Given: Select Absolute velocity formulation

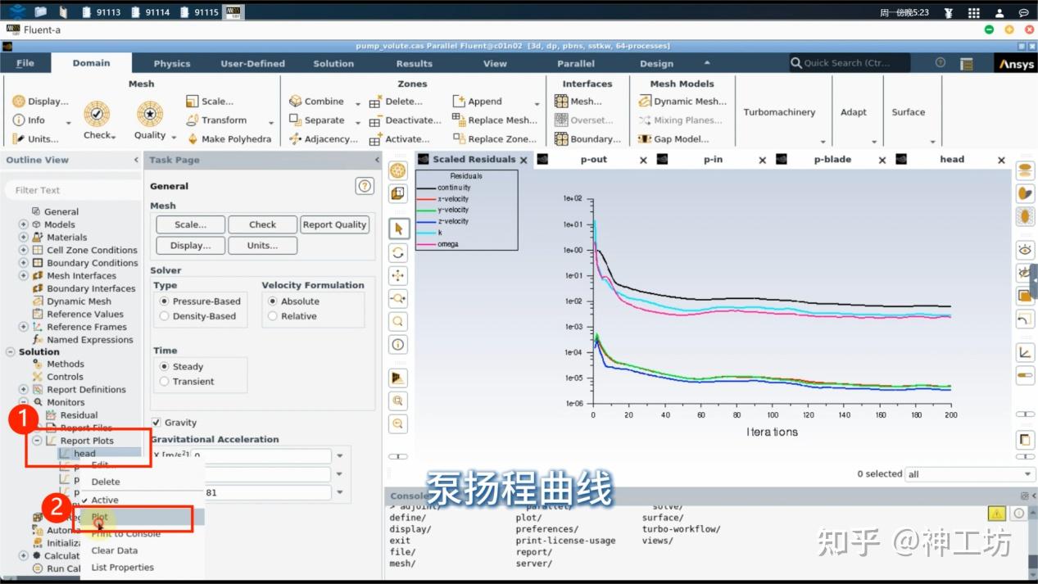Looking at the screenshot, I should 273,301.
